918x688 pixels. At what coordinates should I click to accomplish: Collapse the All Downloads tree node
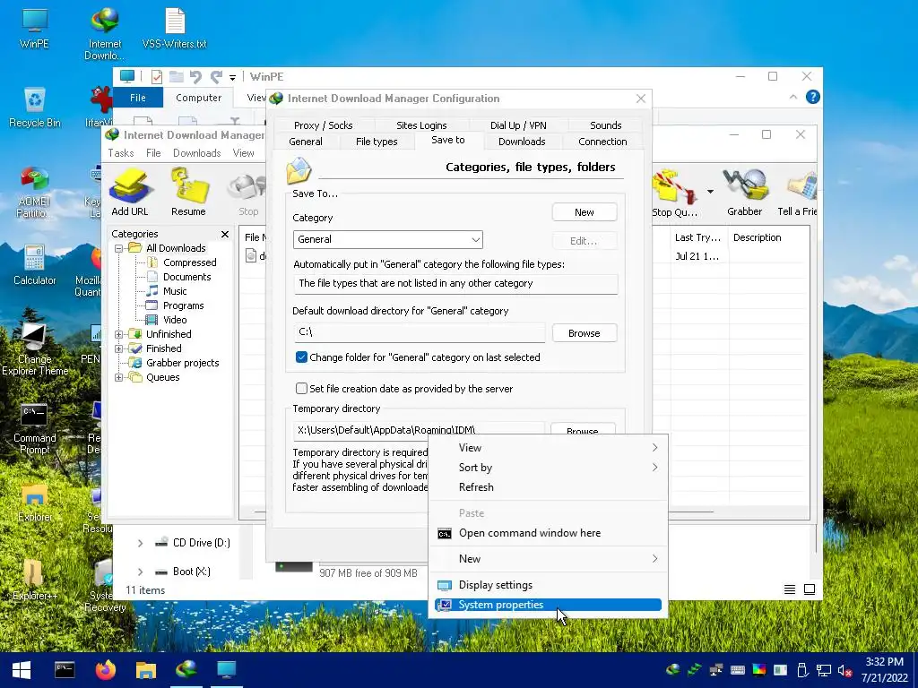119,248
